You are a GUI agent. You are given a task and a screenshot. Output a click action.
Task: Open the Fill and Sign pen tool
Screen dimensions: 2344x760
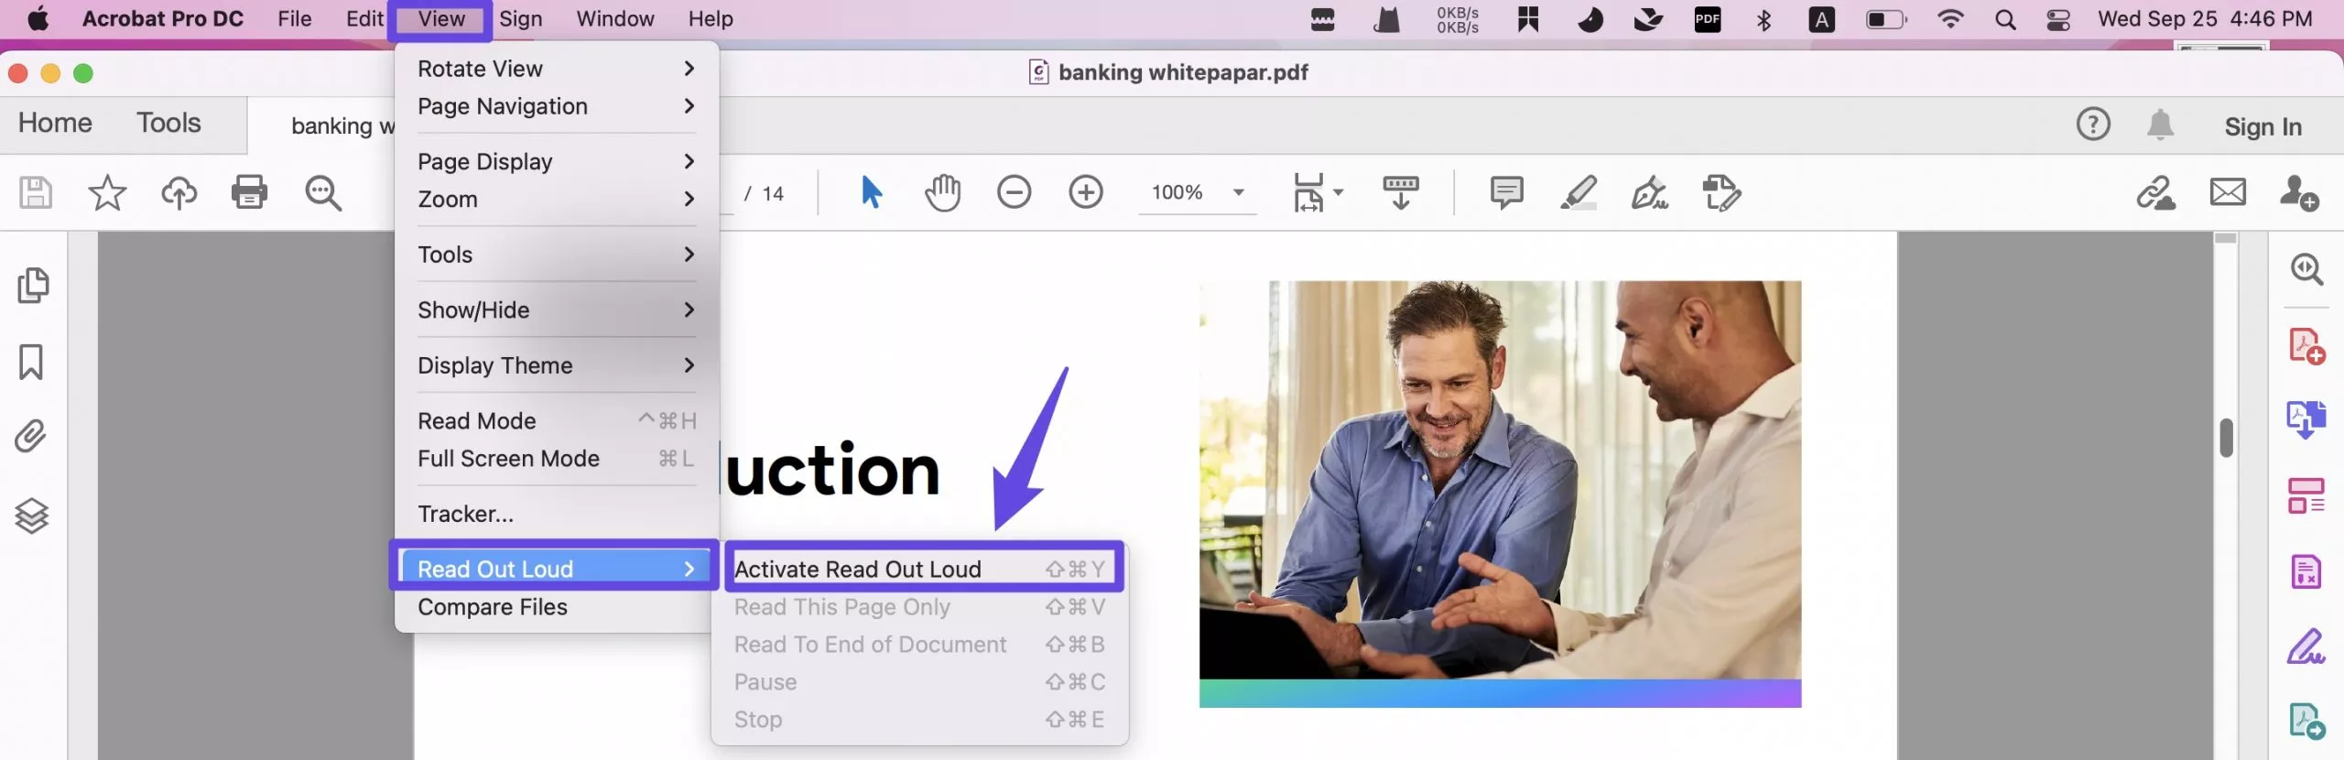(1650, 192)
